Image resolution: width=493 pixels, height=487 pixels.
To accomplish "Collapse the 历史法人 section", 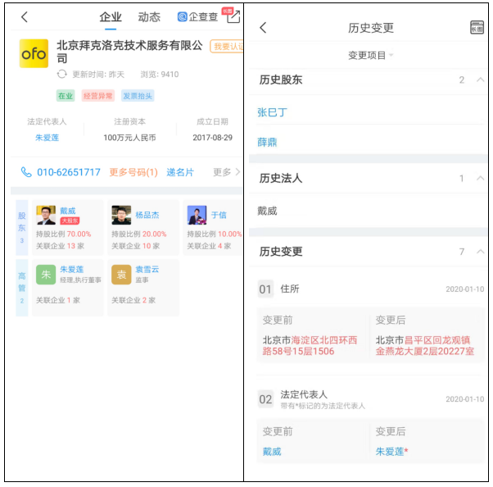I will pyautogui.click(x=480, y=178).
